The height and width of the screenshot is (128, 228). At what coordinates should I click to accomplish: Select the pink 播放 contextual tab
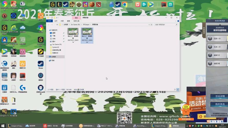[76, 18]
